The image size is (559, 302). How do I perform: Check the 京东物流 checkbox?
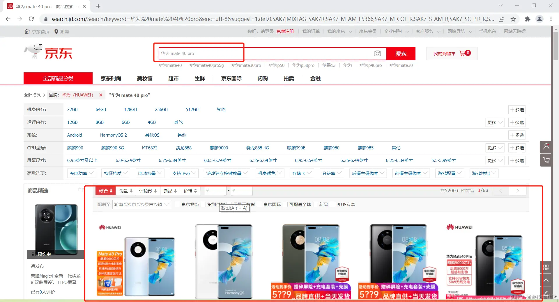click(177, 204)
